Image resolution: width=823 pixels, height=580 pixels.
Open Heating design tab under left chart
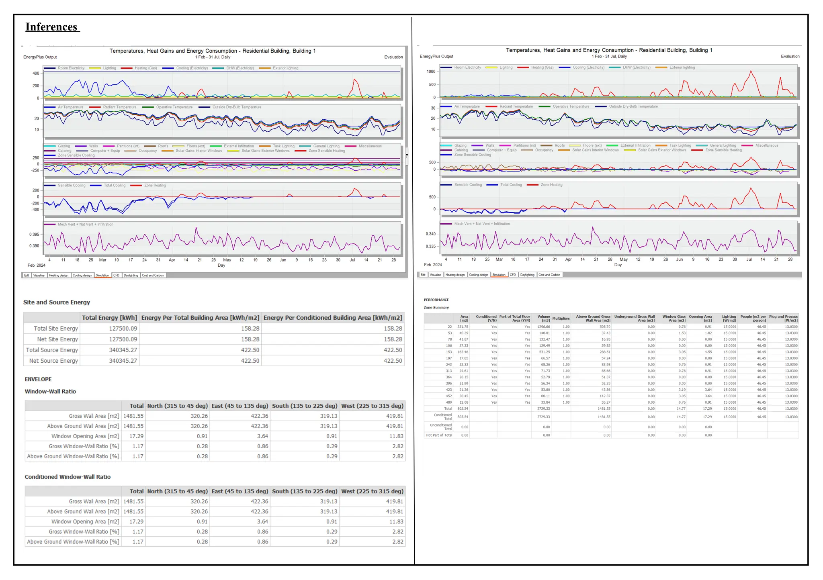[59, 276]
